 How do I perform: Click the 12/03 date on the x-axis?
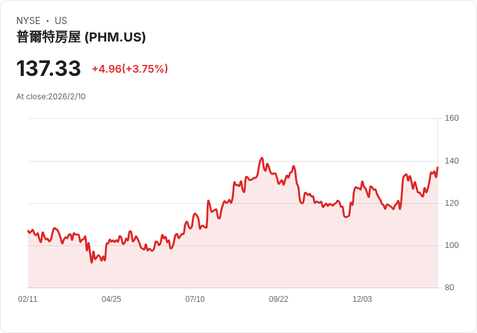(362, 299)
